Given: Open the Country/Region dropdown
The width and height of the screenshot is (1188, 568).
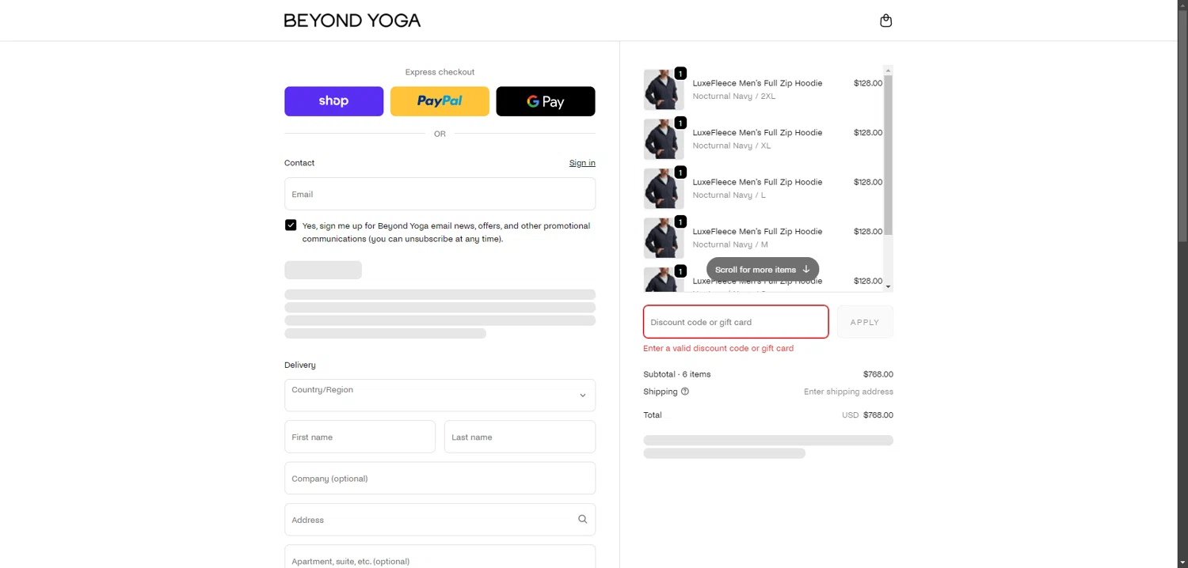Looking at the screenshot, I should (440, 395).
